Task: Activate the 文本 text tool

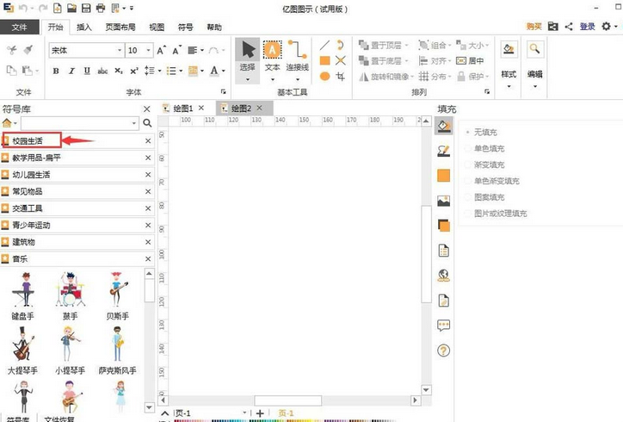Action: click(x=272, y=57)
